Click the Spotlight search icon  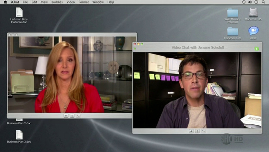click(x=263, y=2)
